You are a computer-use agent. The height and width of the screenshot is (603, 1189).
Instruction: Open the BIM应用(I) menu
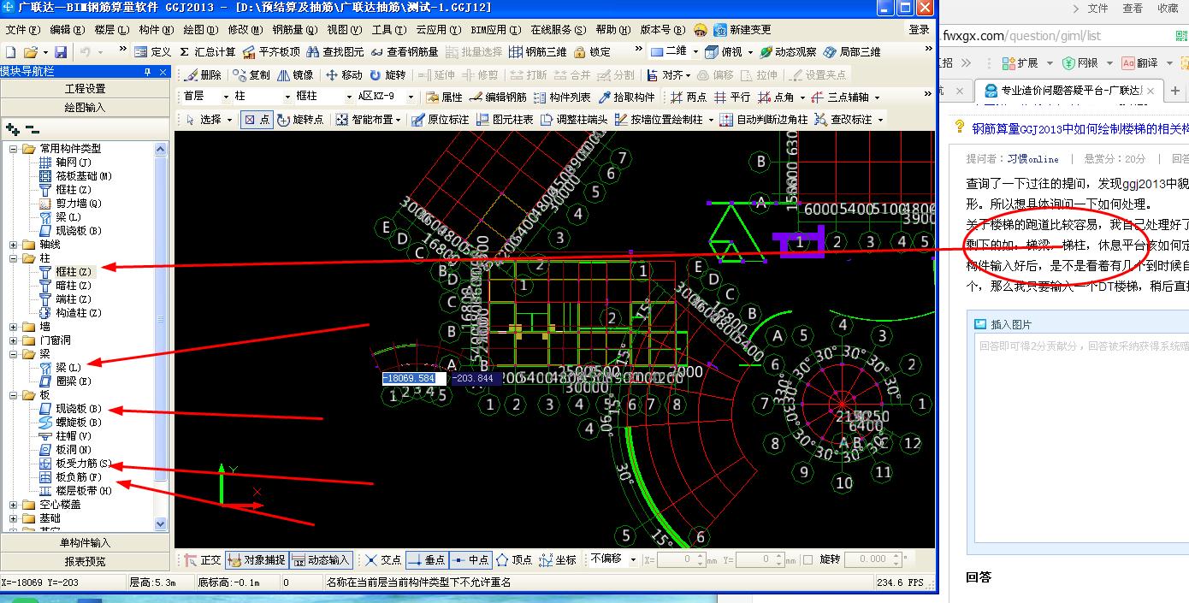click(x=495, y=30)
